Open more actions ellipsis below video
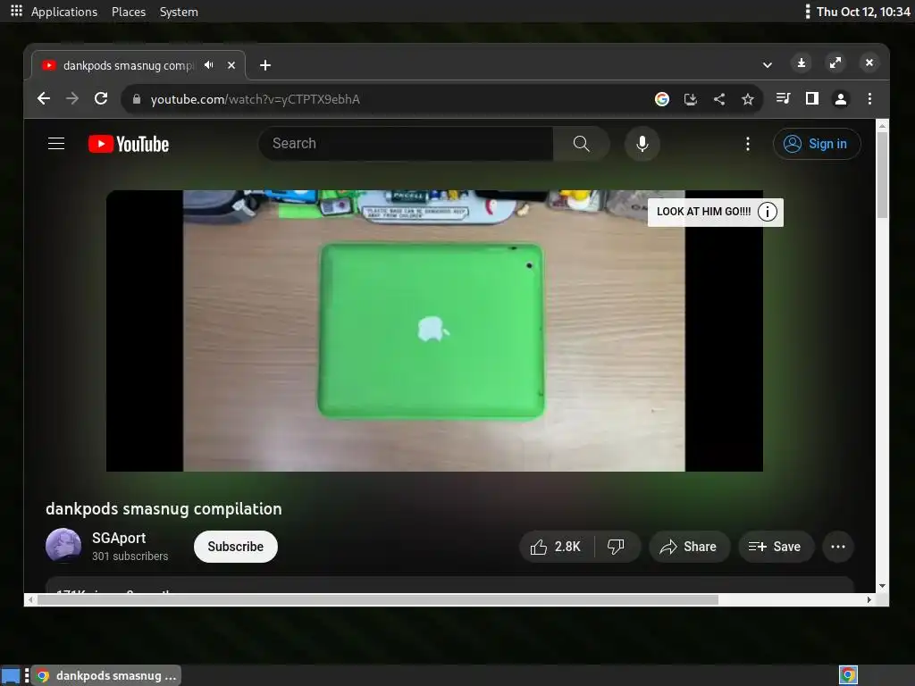 pos(838,547)
